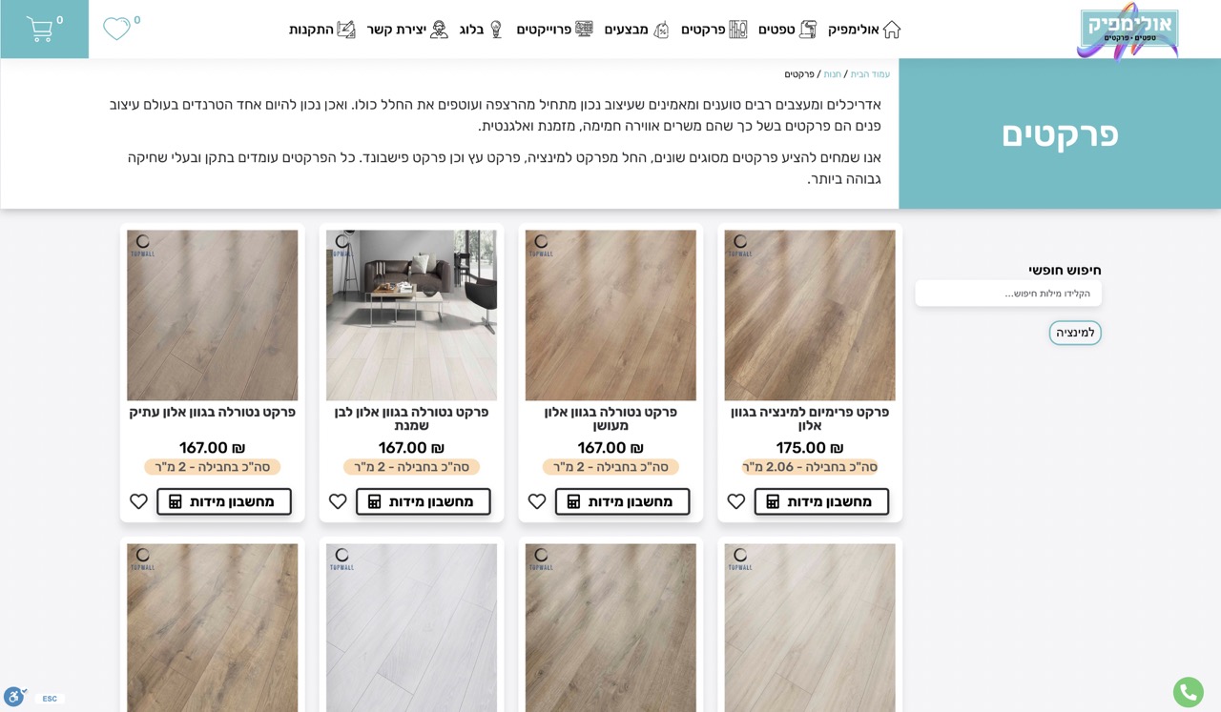Image resolution: width=1221 pixels, height=712 pixels.
Task: Open the living room parquet thumbnail
Action: (411, 315)
